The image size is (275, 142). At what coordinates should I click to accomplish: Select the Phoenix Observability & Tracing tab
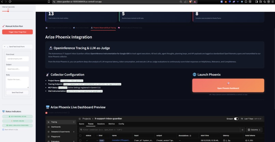[x=103, y=28]
